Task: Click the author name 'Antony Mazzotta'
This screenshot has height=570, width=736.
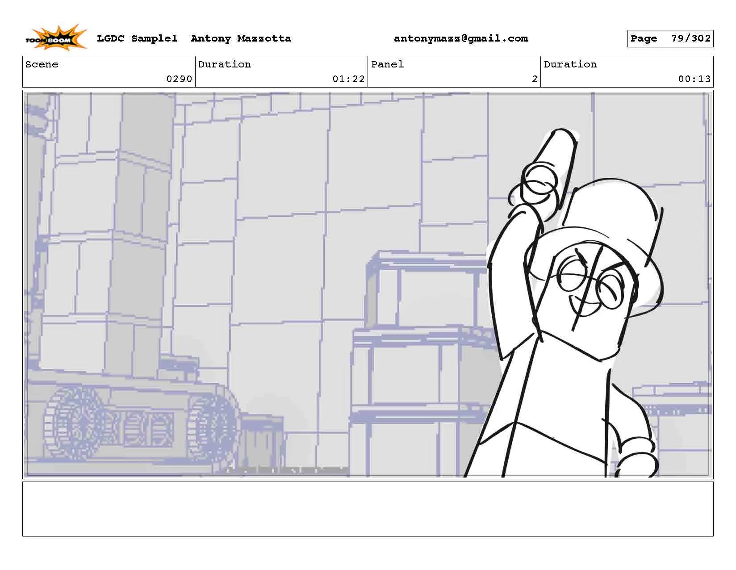Action: pyautogui.click(x=241, y=38)
